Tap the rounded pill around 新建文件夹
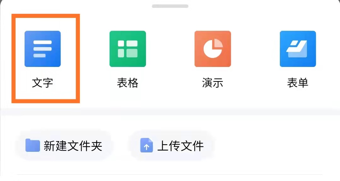Image resolution: width=340 pixels, height=181 pixels. tap(64, 145)
